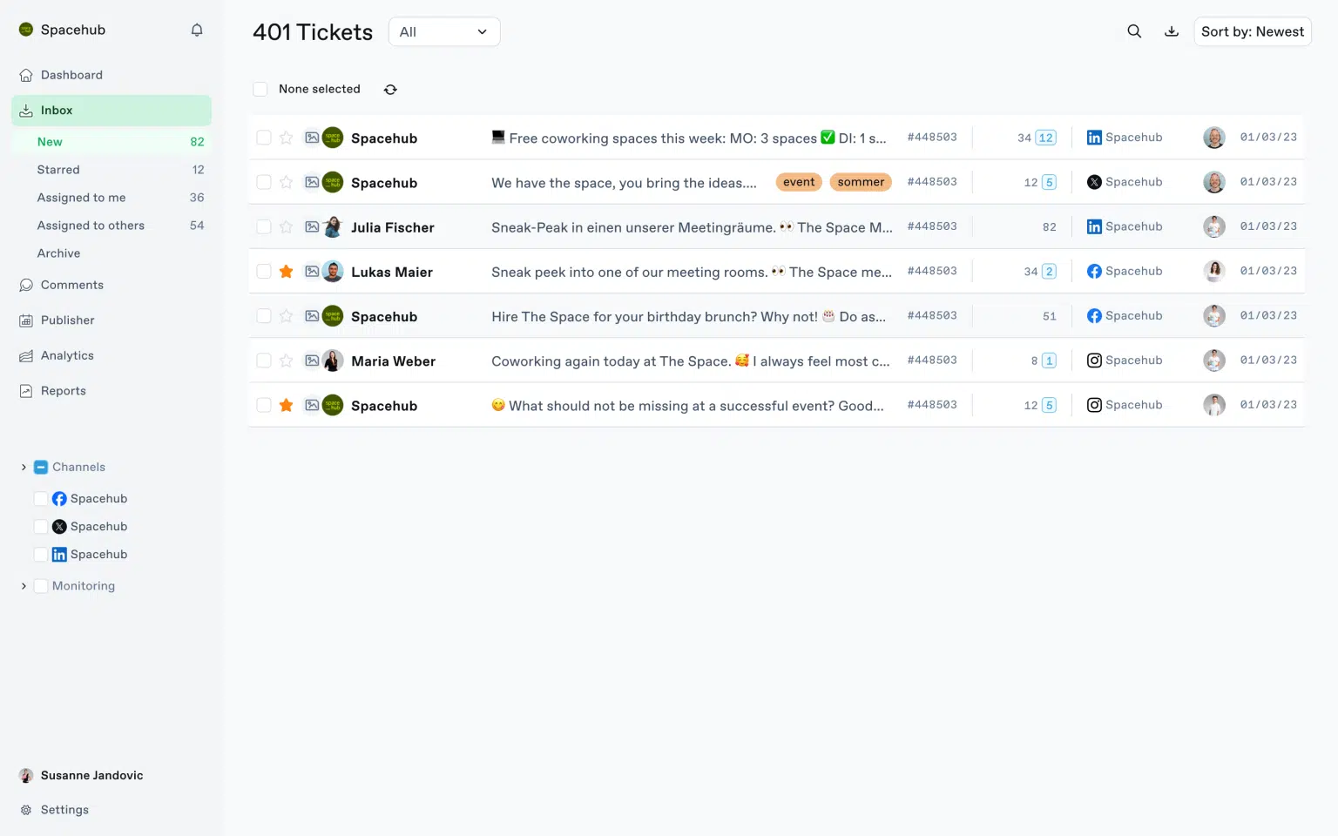
Task: Open the search icon in the top bar
Action: pyautogui.click(x=1134, y=30)
